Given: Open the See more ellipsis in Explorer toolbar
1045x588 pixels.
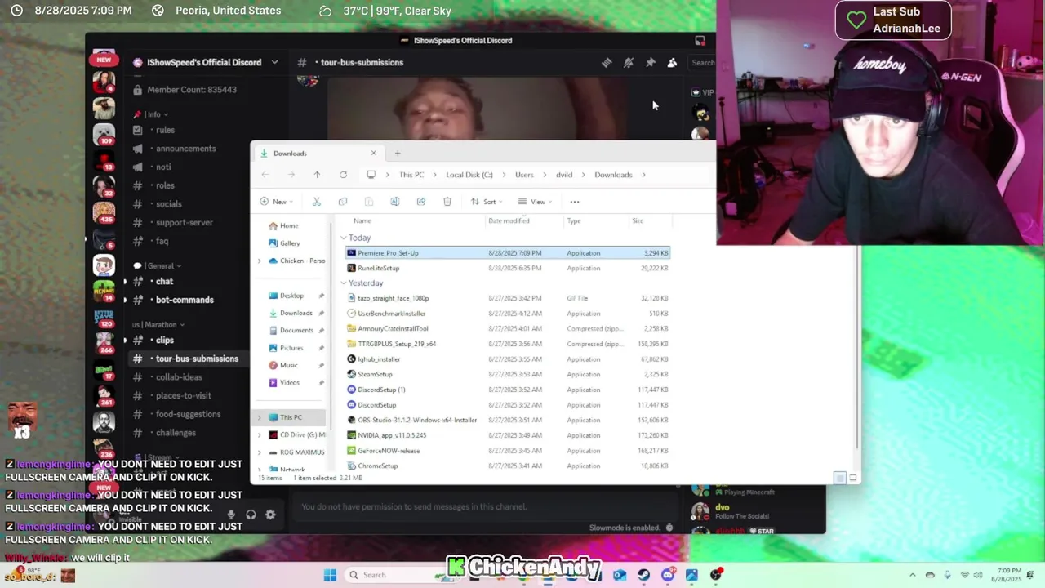Looking at the screenshot, I should click(575, 202).
